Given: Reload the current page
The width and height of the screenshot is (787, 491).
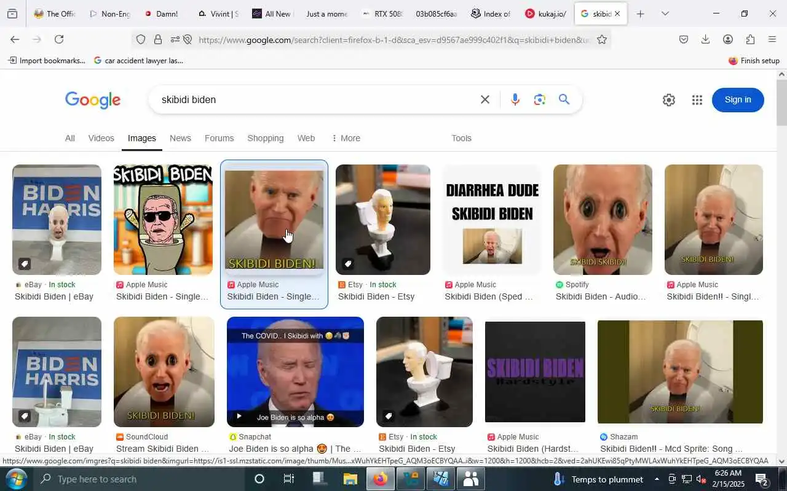Looking at the screenshot, I should [59, 39].
